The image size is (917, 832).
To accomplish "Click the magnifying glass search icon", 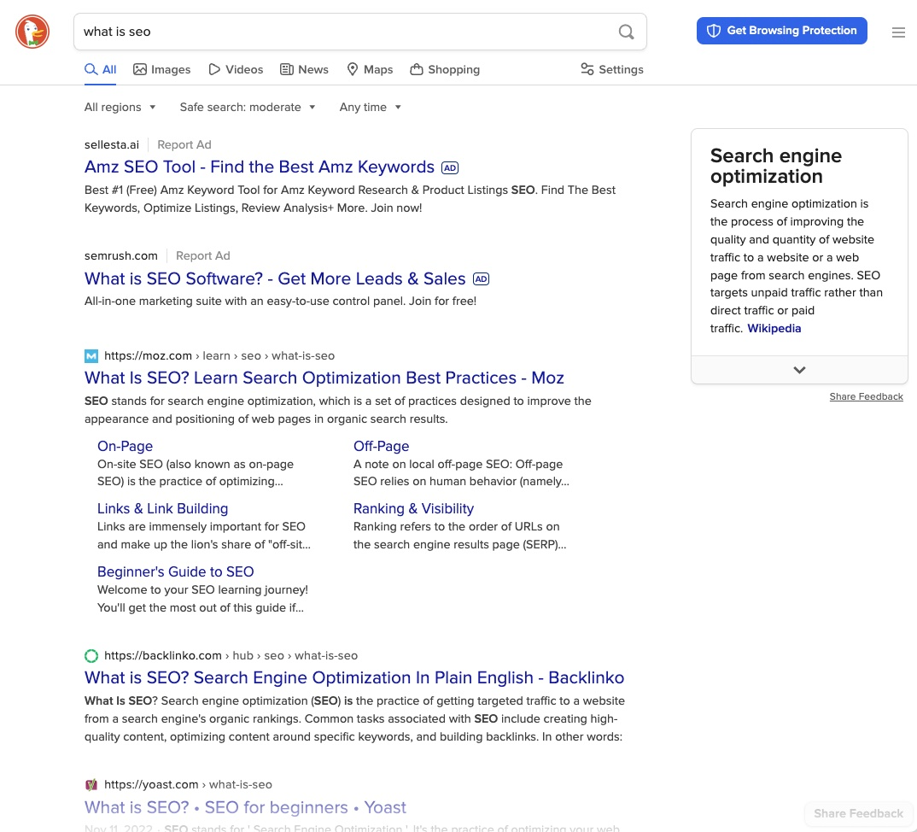I will [x=626, y=32].
